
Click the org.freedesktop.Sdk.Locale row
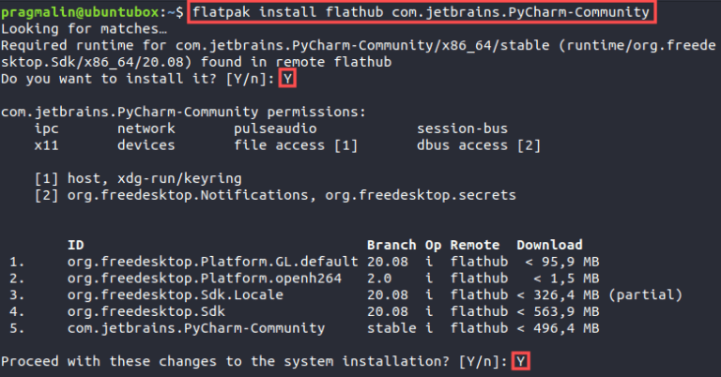pyautogui.click(x=345, y=294)
